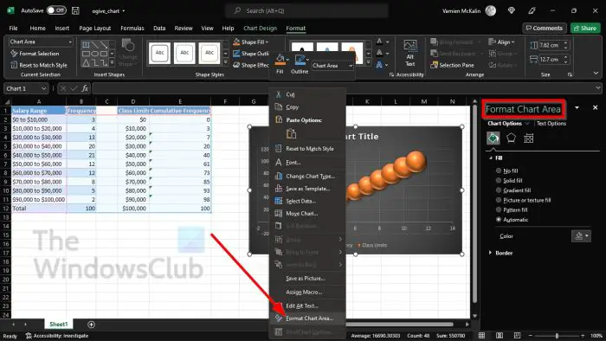Open the Comments button
This screenshot has height=341, width=606.
545,29
